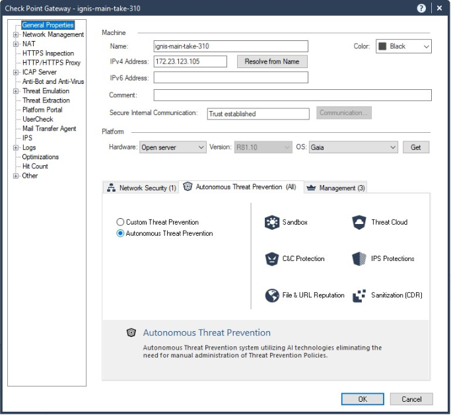Switch to Management (3) tab
Image resolution: width=451 pixels, height=415 pixels.
[335, 188]
